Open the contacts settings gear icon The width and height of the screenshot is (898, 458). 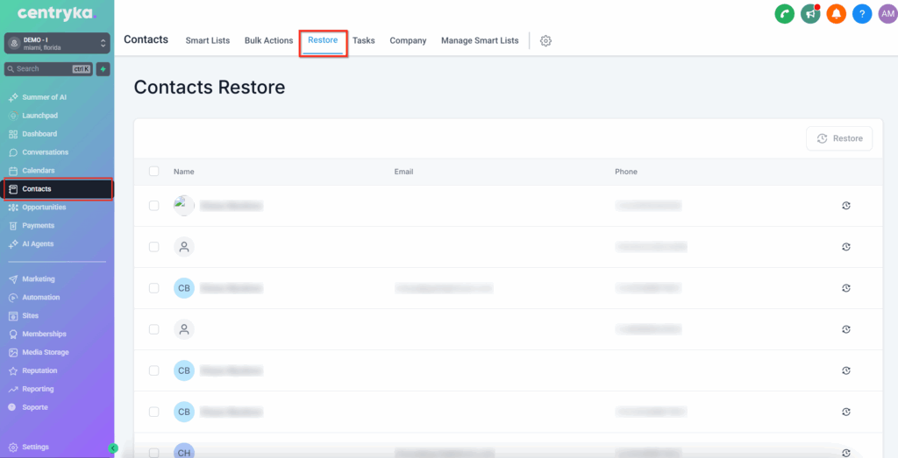click(545, 41)
